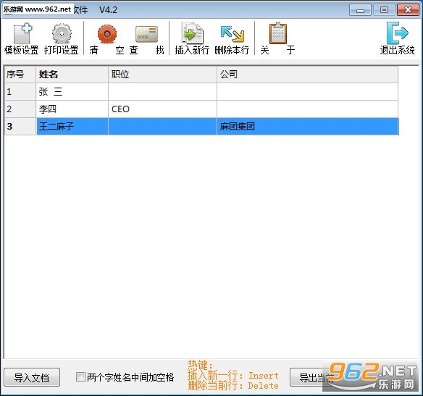The image size is (423, 396).
Task: Click empty 职位 cell in 张三 row
Action: (x=163, y=92)
